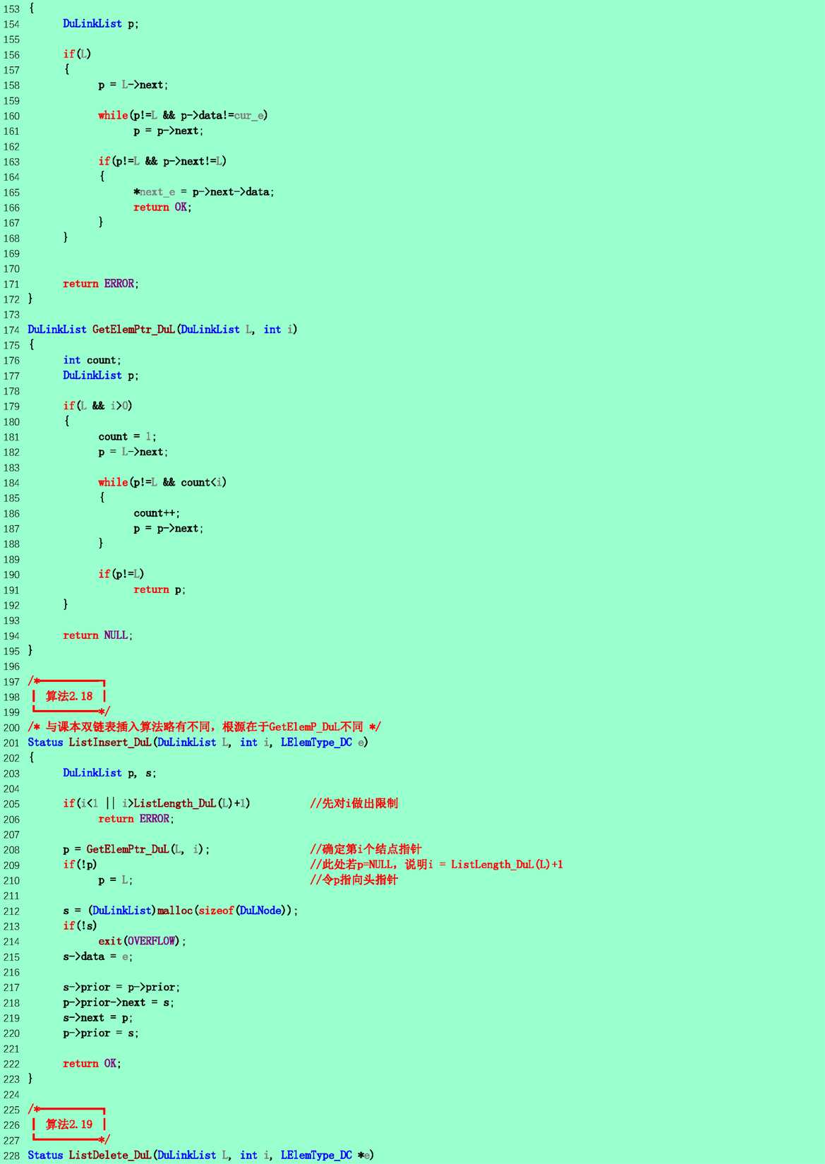Click the 'if(p!=L)' check on line 190
This screenshot has height=1164, width=825.
pos(121,575)
